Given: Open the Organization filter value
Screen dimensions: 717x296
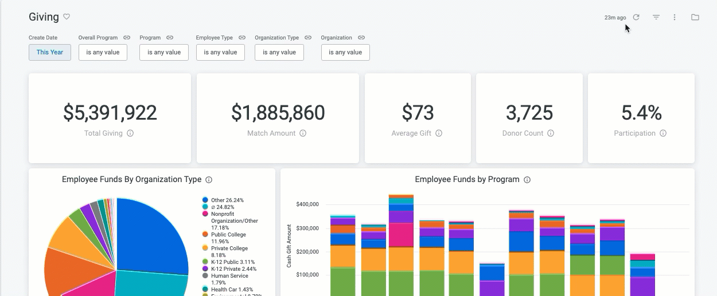Looking at the screenshot, I should pos(345,52).
